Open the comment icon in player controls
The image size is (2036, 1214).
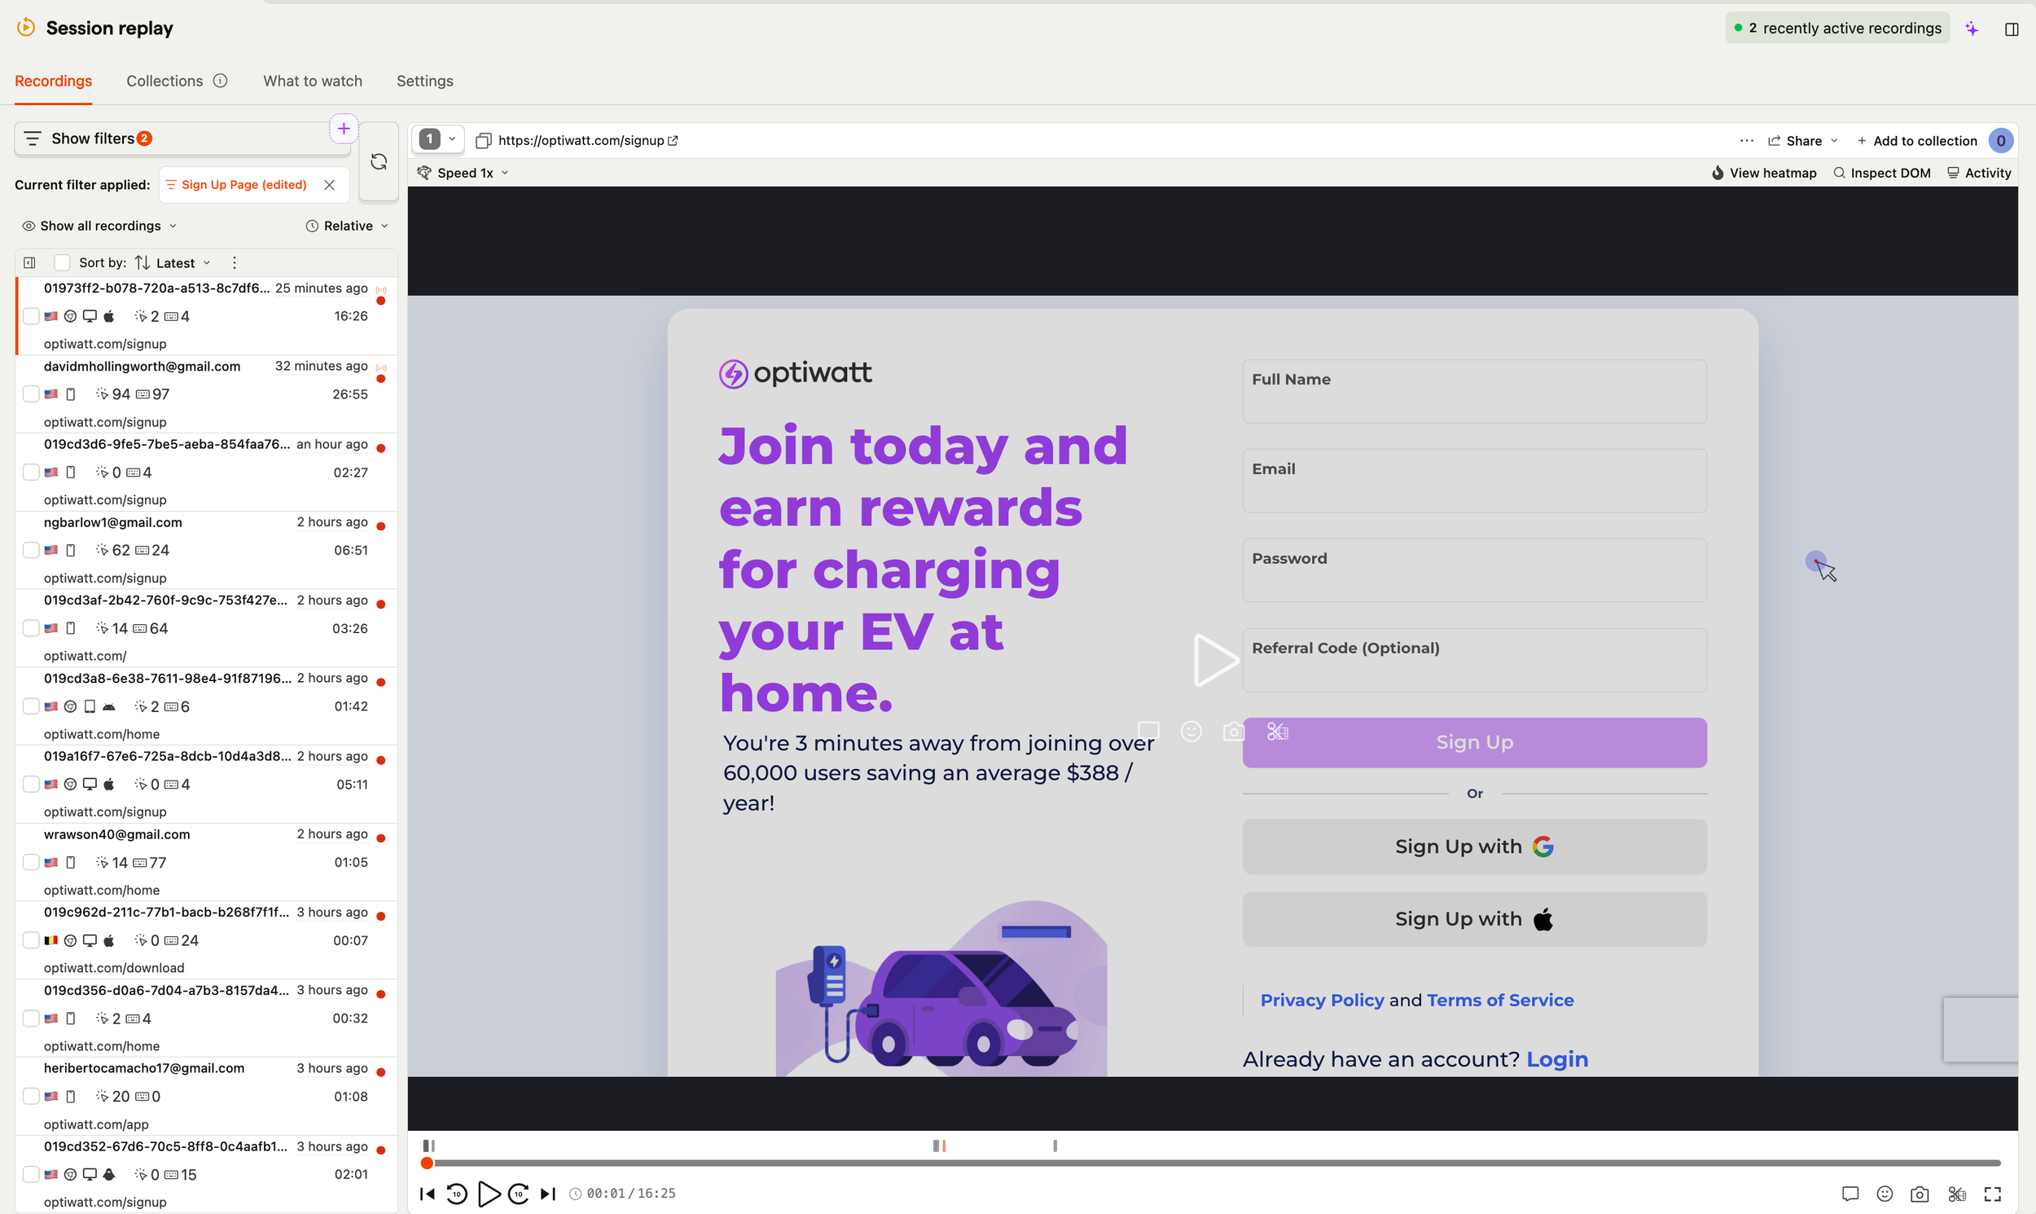[x=1850, y=1194]
